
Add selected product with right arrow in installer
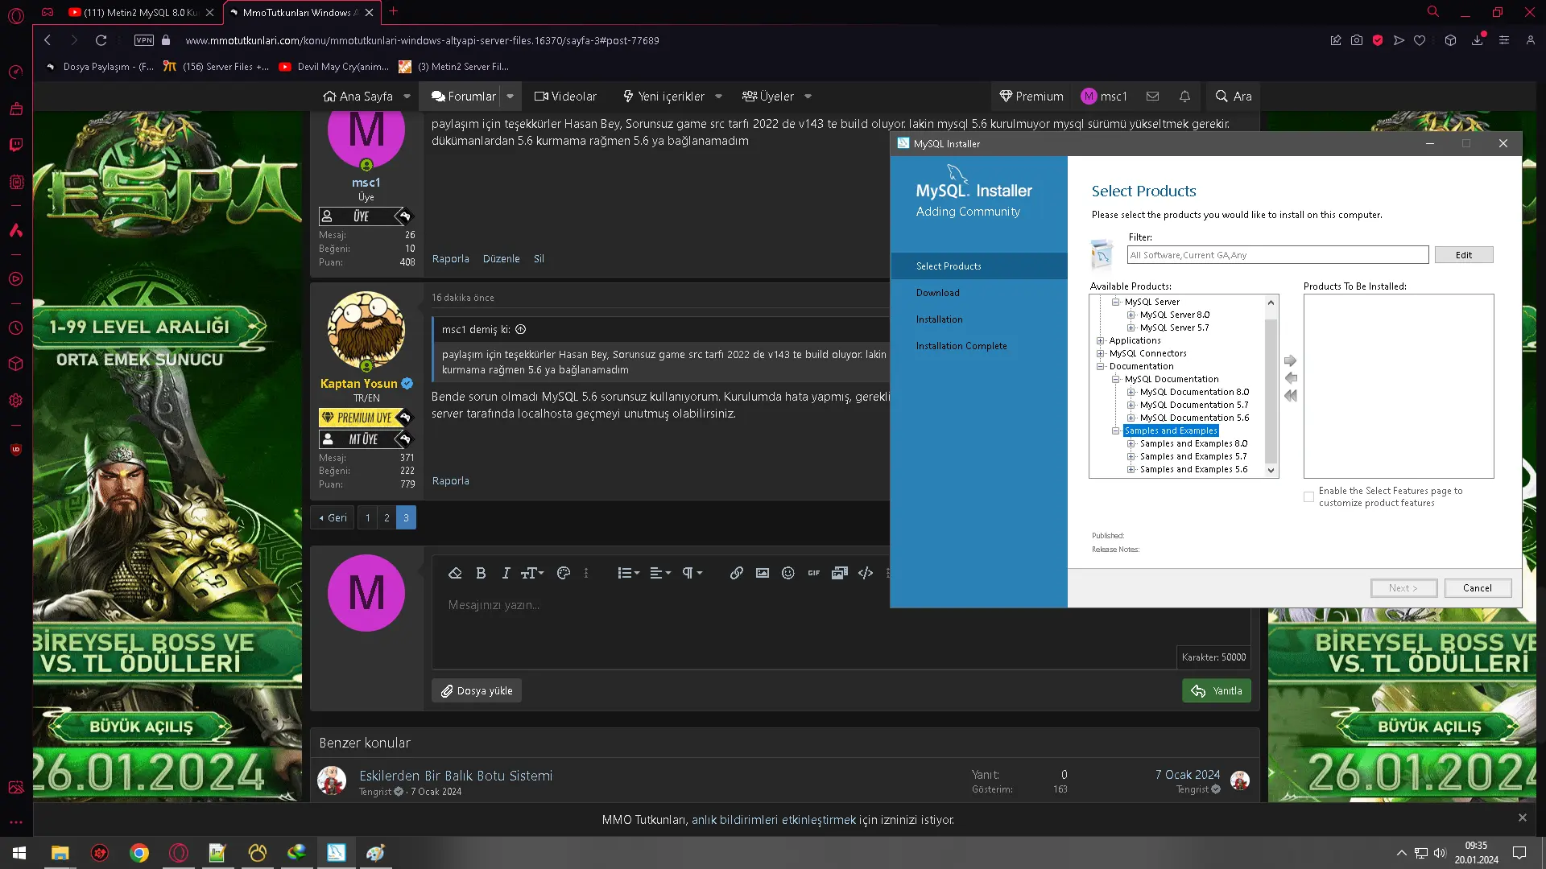[x=1291, y=360]
